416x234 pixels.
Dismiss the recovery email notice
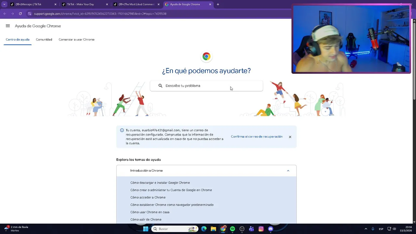290,137
